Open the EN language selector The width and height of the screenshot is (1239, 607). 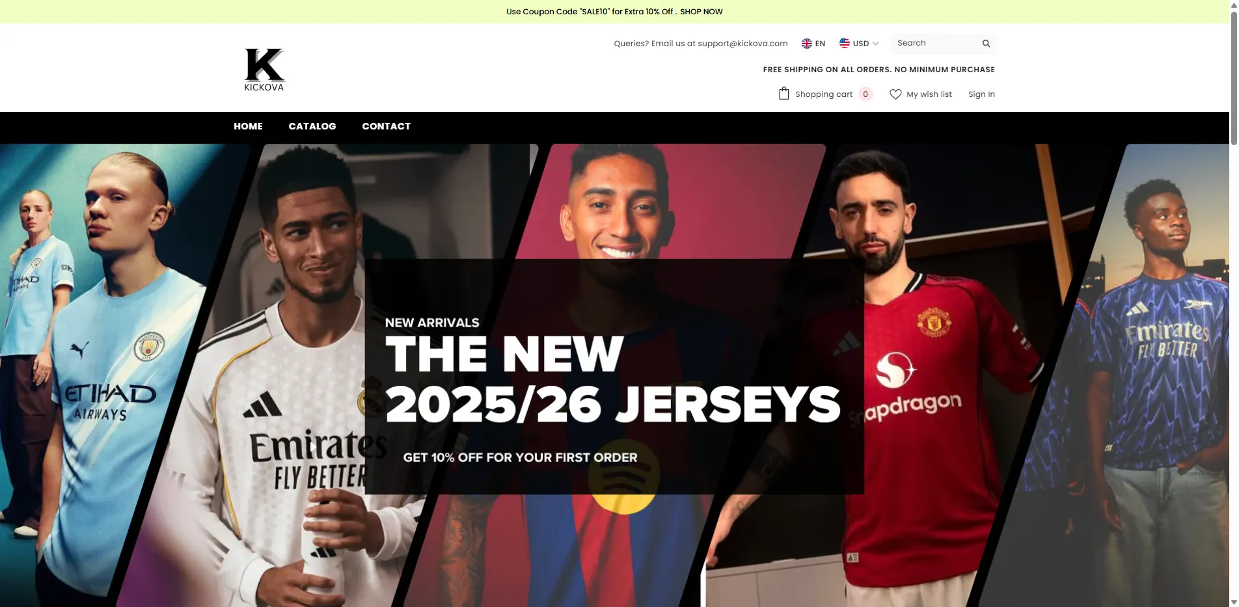coord(813,44)
